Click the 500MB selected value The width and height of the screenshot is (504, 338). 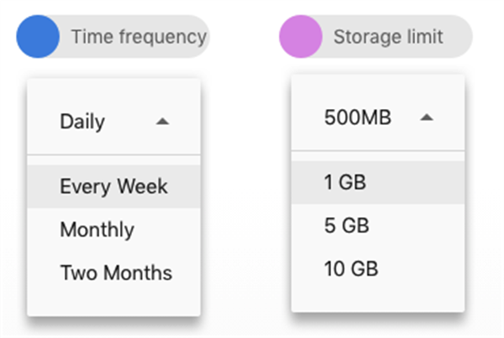pyautogui.click(x=358, y=117)
